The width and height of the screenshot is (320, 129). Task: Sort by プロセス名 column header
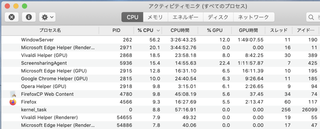coord(50,30)
